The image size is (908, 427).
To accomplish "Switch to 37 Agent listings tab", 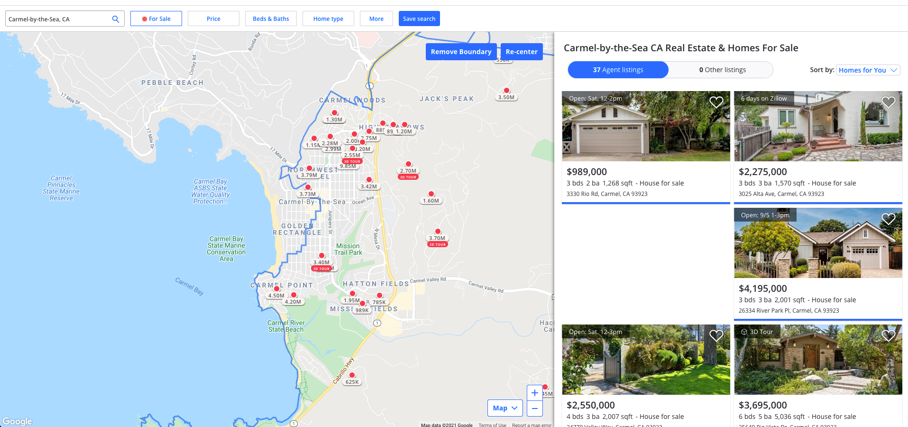I will pyautogui.click(x=618, y=70).
